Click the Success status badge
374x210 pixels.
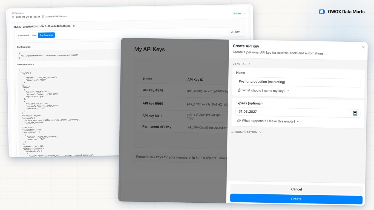[237, 13]
